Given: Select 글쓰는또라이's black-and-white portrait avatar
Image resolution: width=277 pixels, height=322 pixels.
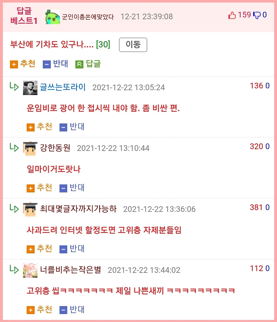Looking at the screenshot, I should point(30,88).
